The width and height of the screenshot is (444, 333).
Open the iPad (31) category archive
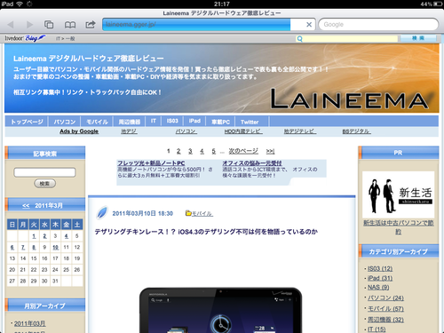point(380,278)
